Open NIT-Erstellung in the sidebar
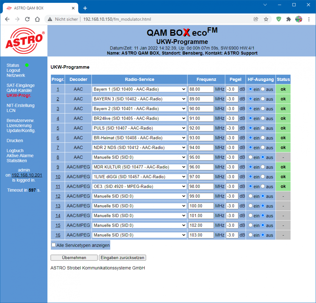The width and height of the screenshot is (316, 303). click(21, 105)
